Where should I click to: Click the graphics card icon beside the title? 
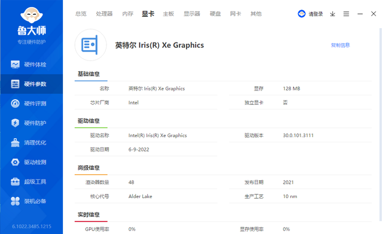tap(90, 45)
